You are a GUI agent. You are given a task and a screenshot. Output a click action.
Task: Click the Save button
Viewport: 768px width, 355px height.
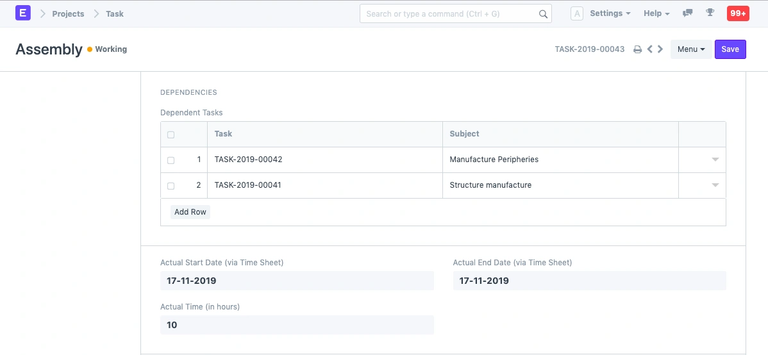click(x=730, y=49)
